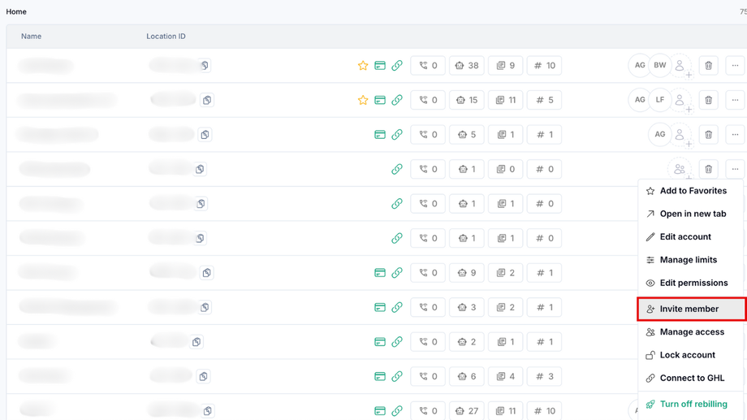Toggle the favorite star in the row with 15 bots

[363, 100]
